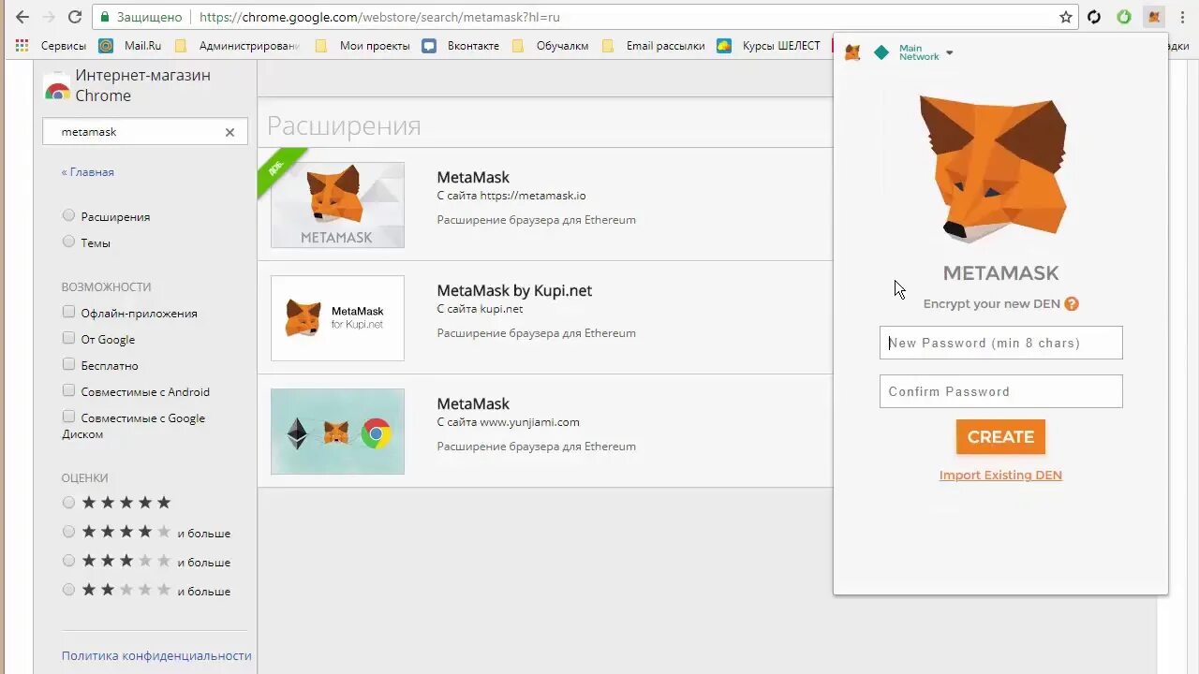Open the Сервисы apps grid icon
Screen dimensions: 1199x674
22,45
